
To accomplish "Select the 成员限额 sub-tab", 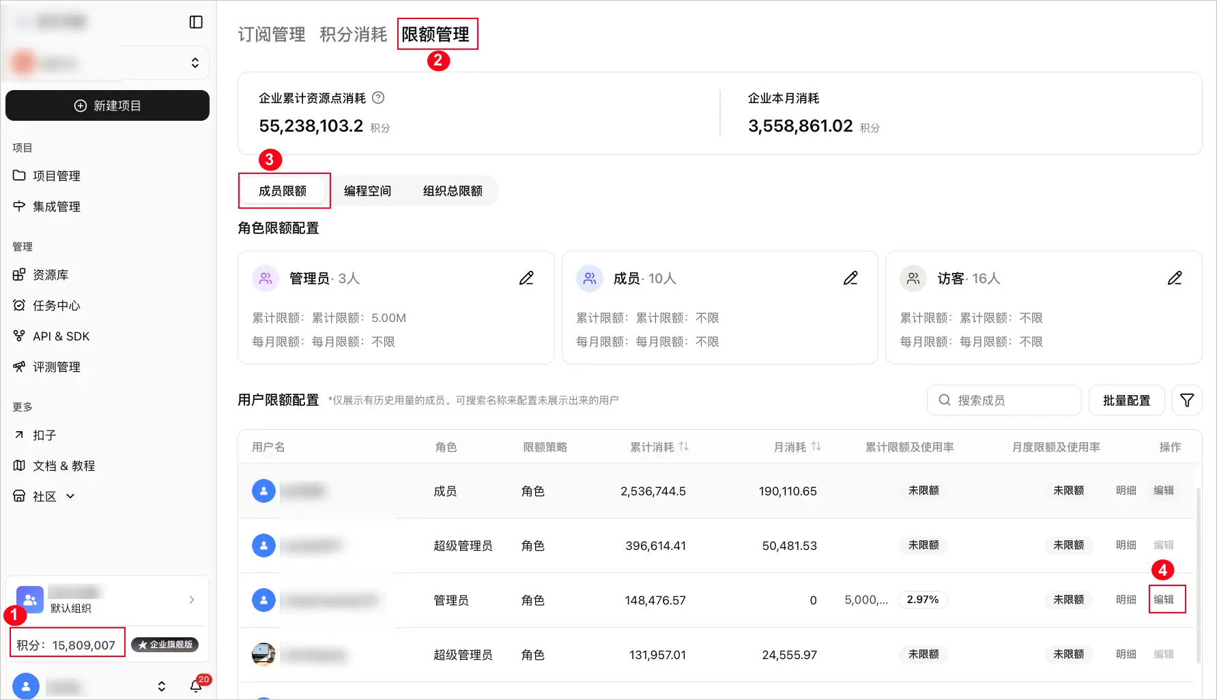I will [283, 191].
